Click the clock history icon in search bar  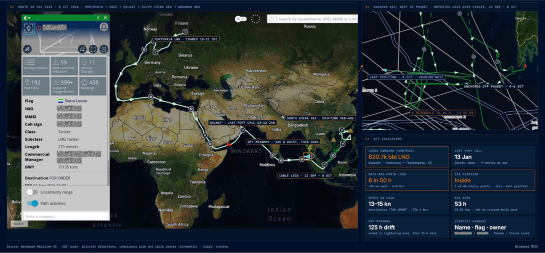[x=272, y=19]
